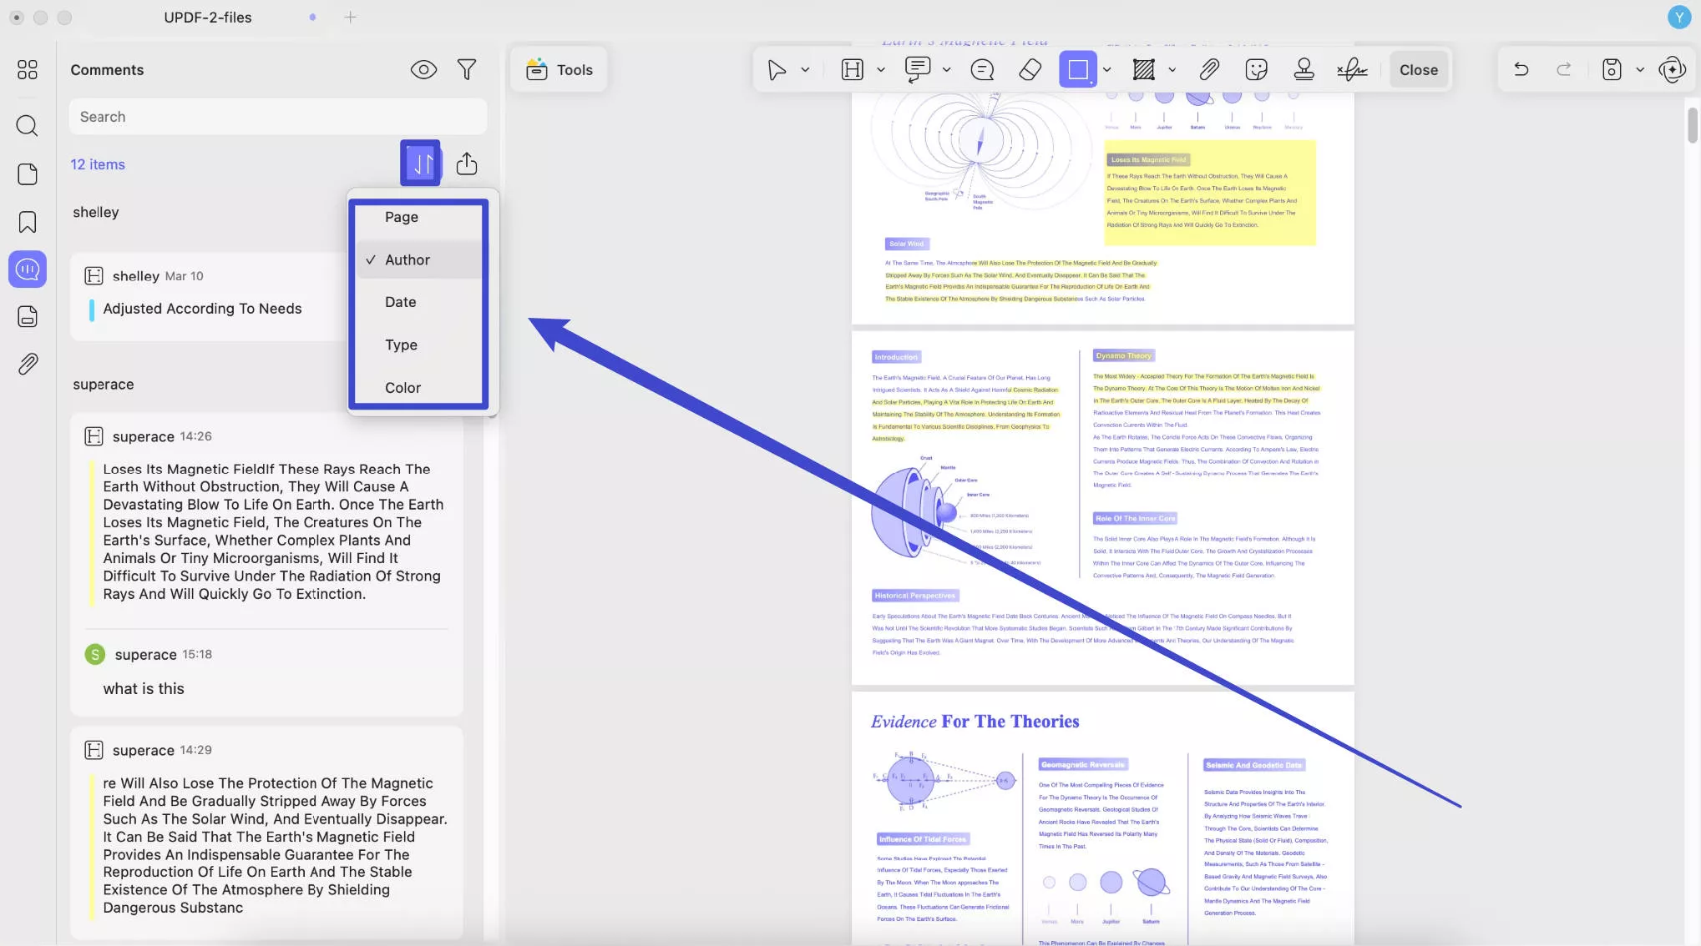Focus the comments Search field

(x=277, y=117)
